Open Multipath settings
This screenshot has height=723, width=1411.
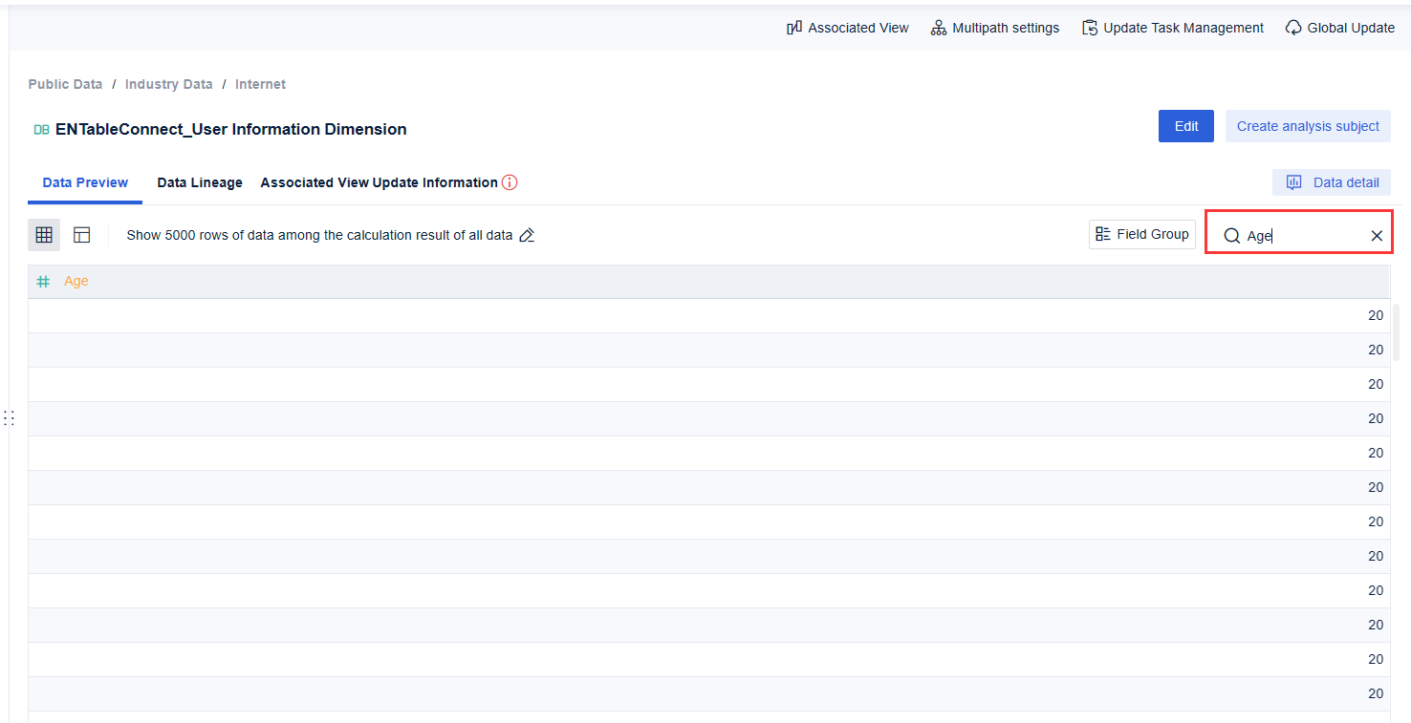[994, 28]
